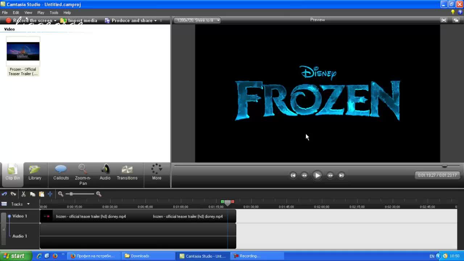Play the preview video
Screen dimensions: 464x261
pos(317,175)
